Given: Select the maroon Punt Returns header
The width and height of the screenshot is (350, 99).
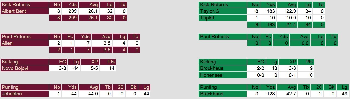Looking at the screenshot, I should click(25, 37).
